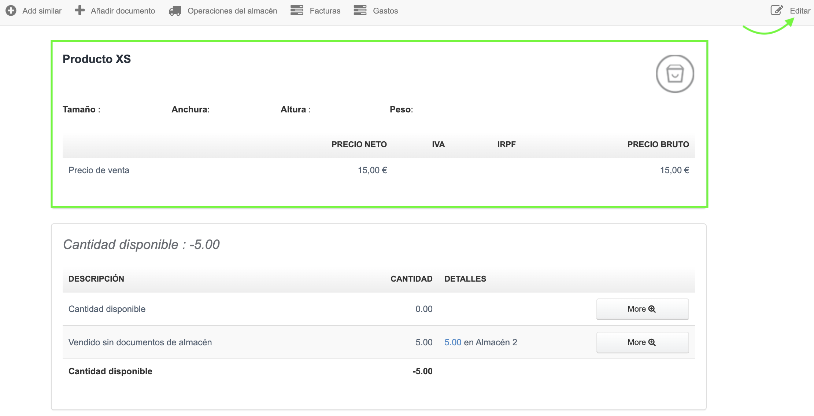Open Operaciones del almacén
The image size is (814, 416).
point(232,11)
